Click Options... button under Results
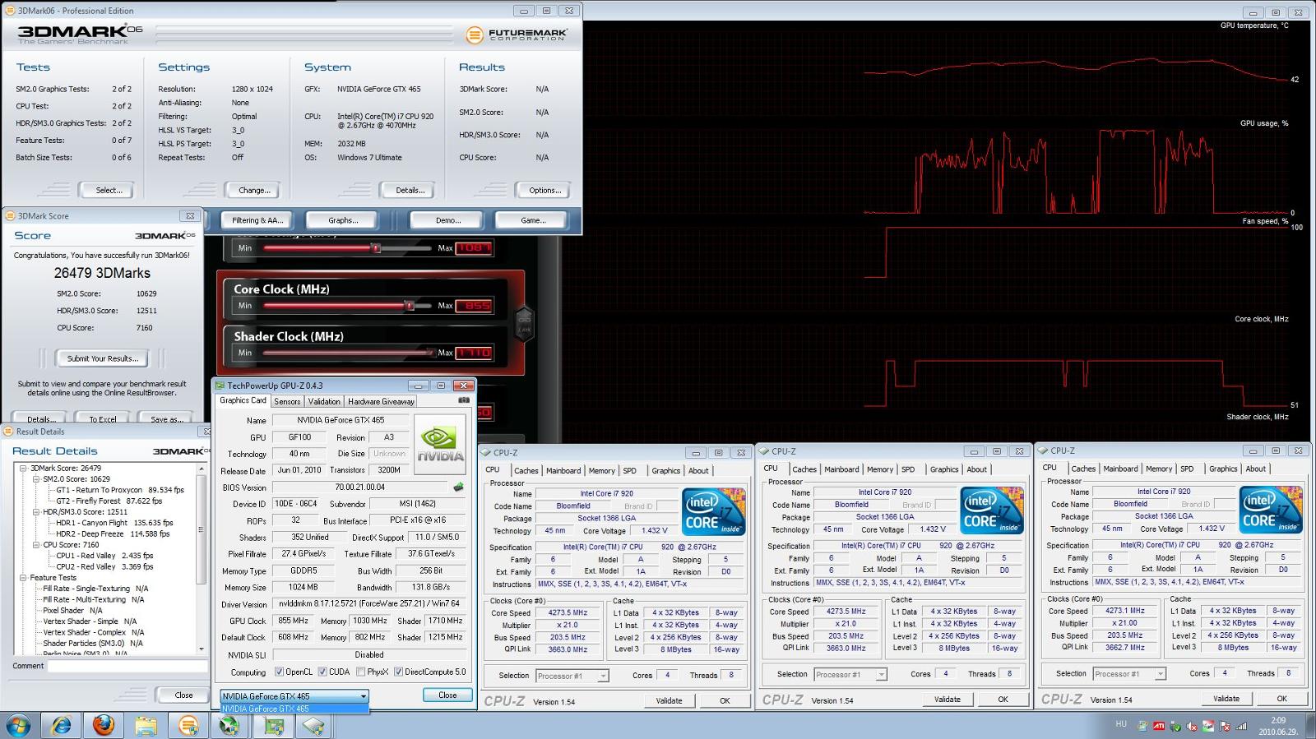This screenshot has height=739, width=1316. click(x=544, y=190)
